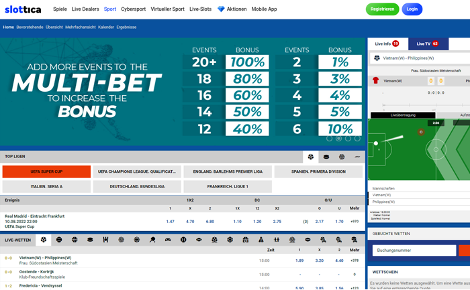
Task: Click the red jersey icon for Vietnam(W)
Action: click(375, 80)
